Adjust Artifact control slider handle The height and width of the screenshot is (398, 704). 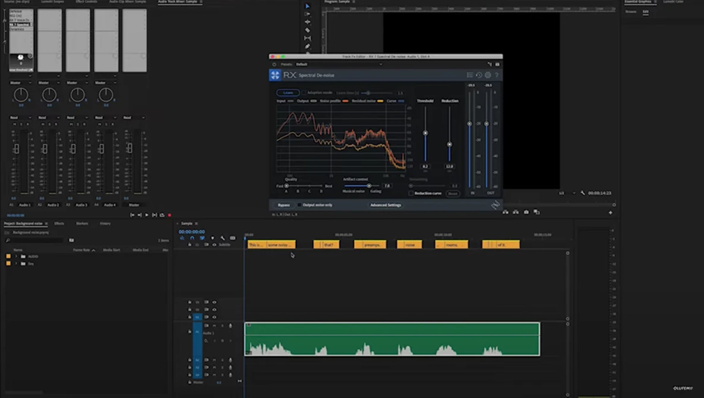[x=369, y=186]
